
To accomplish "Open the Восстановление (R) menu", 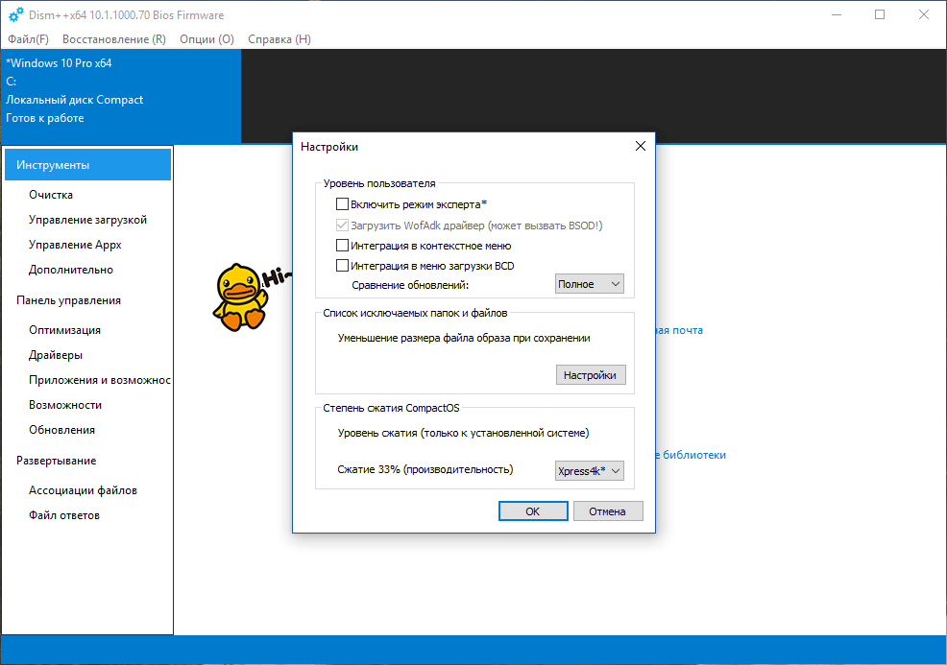I will point(114,39).
